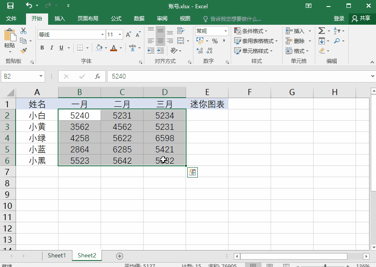Click the Increase Font Size icon
Viewport: 376px width, 267px height.
[x=128, y=35]
